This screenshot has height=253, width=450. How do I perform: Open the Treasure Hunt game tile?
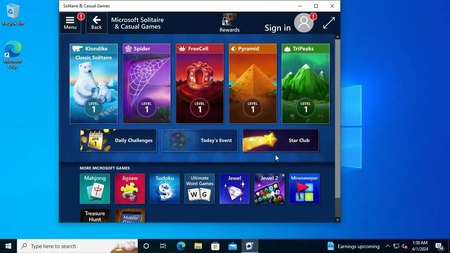pos(95,216)
